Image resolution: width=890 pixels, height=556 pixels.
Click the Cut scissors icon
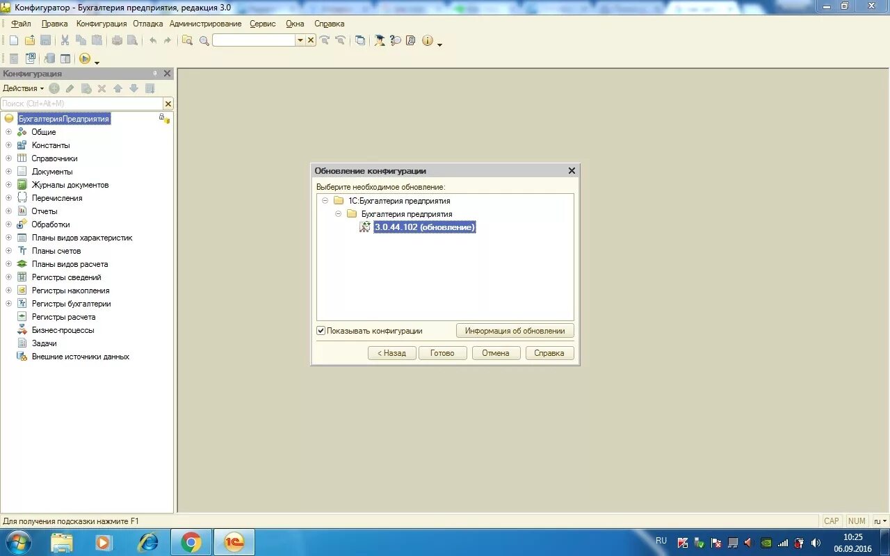65,40
